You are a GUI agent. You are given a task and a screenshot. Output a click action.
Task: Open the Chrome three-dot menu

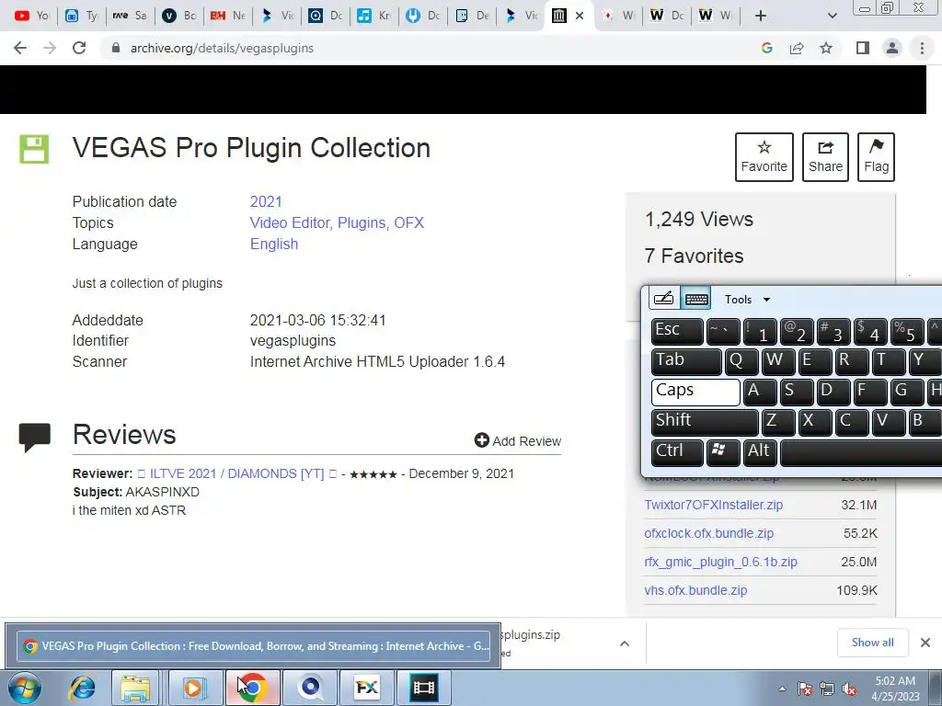922,48
